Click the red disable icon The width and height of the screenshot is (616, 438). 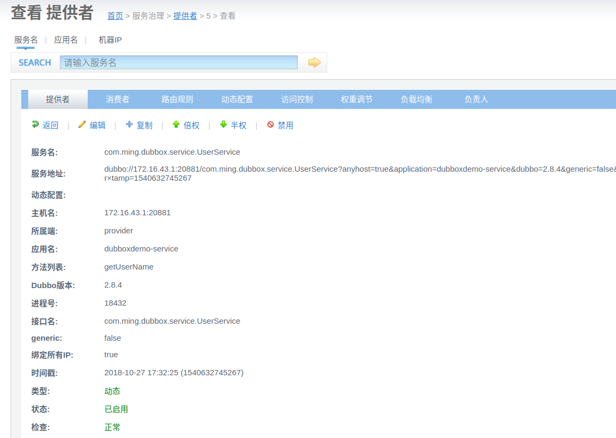tap(271, 124)
